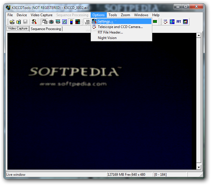Click the open image sequence folder icon
Viewport: 211px width, 185px height.
coord(19,22)
